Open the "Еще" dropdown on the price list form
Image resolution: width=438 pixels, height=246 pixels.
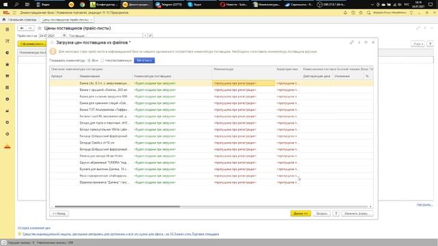pos(417,44)
